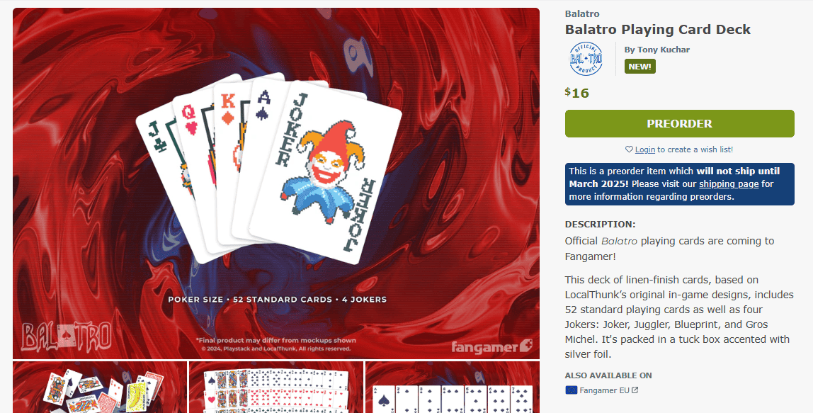Open the Login link
This screenshot has height=413, width=813.
click(x=645, y=149)
